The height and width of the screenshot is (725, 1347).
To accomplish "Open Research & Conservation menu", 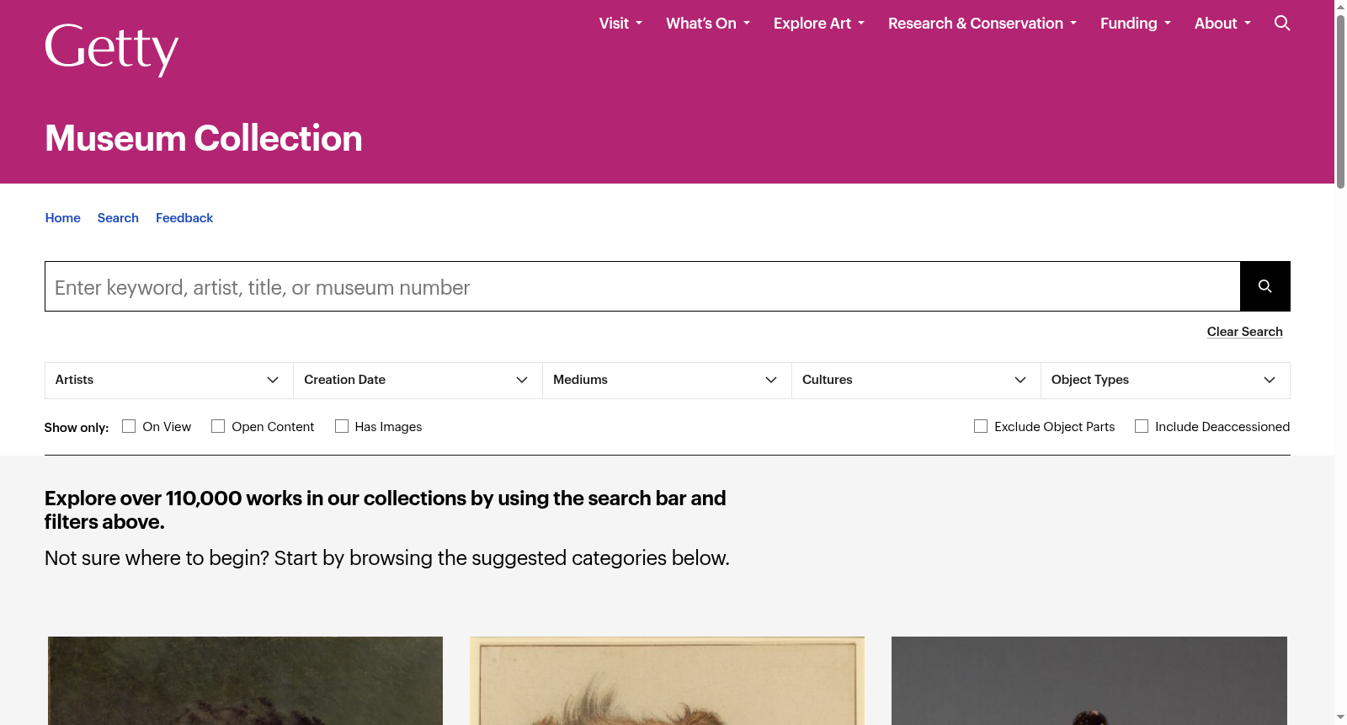I will tap(982, 24).
